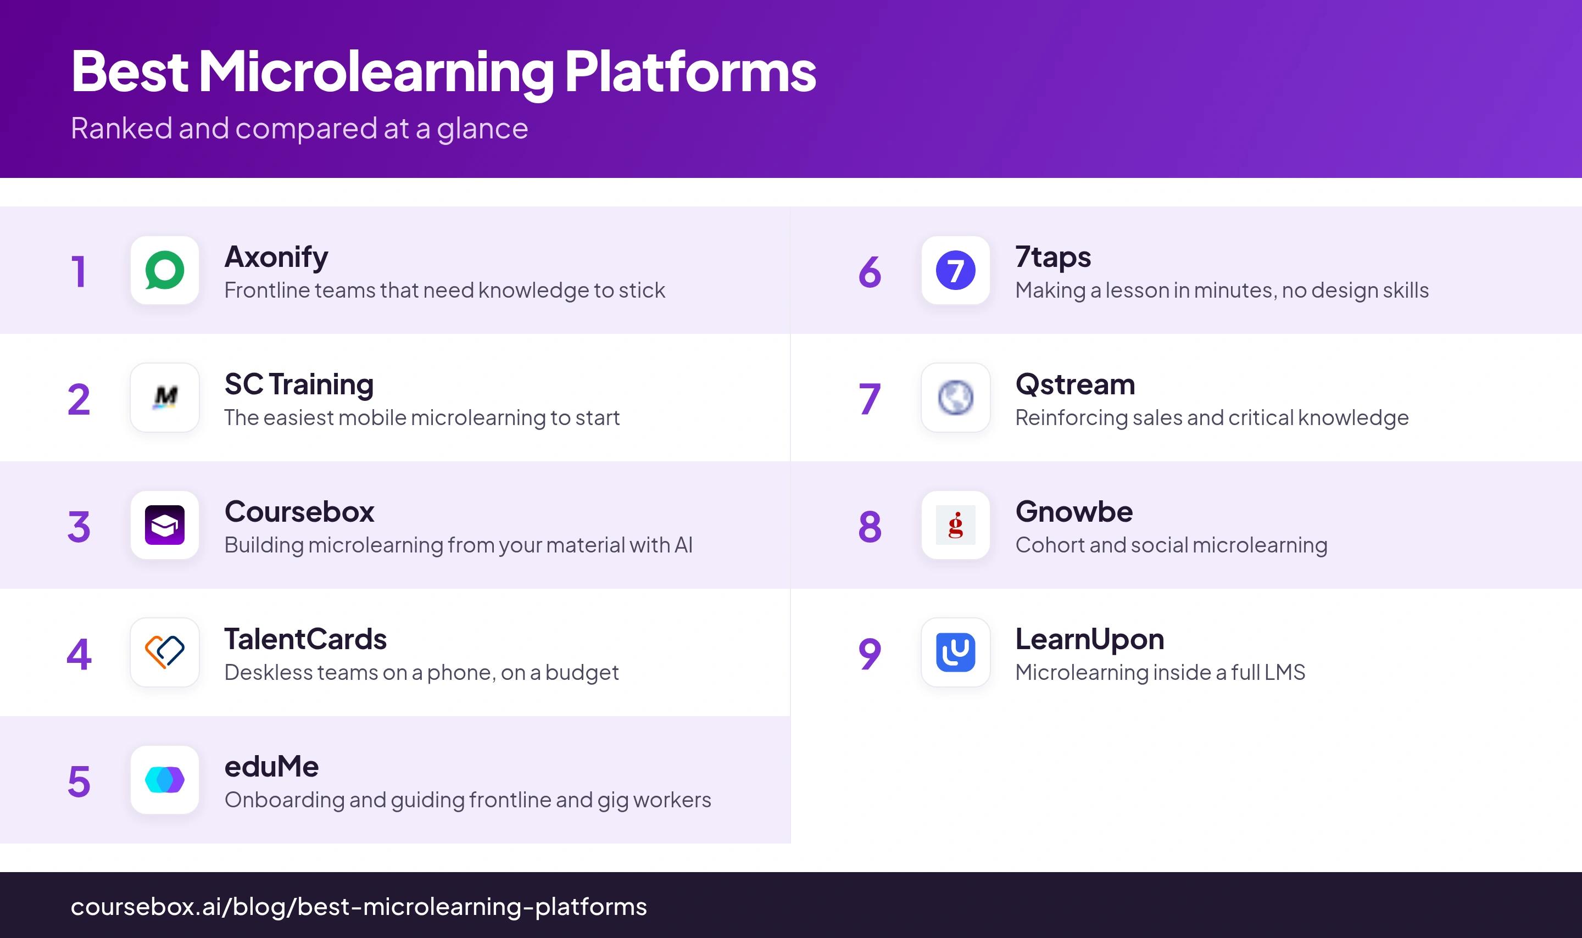The height and width of the screenshot is (938, 1582).
Task: Click the Coursebox graduation cap logo
Action: [164, 525]
